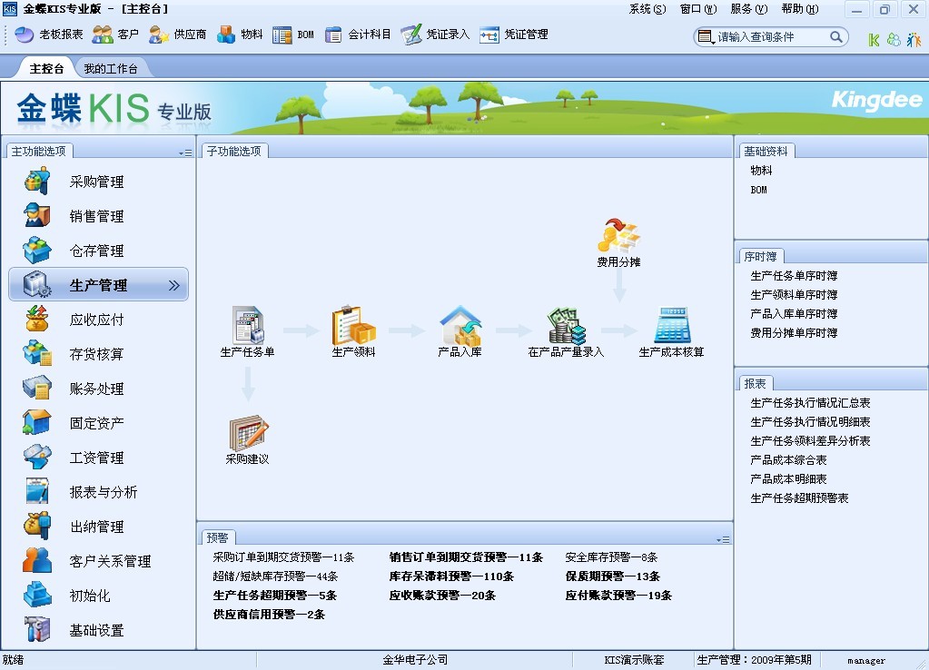Select 基础设置 module icon
Screen dimensions: 929x670
tap(36, 630)
